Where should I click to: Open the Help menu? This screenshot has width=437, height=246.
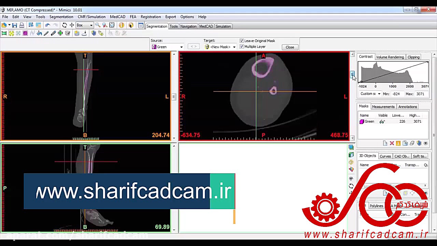click(x=202, y=17)
